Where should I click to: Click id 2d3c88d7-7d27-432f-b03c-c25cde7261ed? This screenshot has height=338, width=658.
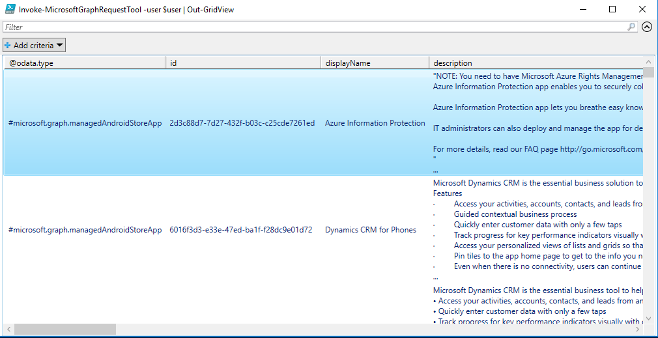(x=242, y=123)
